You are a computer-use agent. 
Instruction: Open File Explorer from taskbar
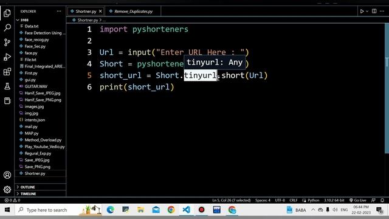140,210
